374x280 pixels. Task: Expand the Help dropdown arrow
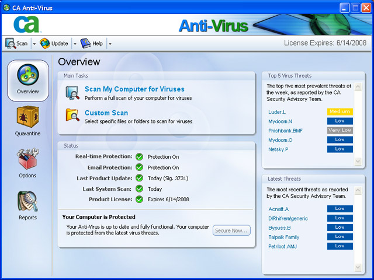(110, 44)
